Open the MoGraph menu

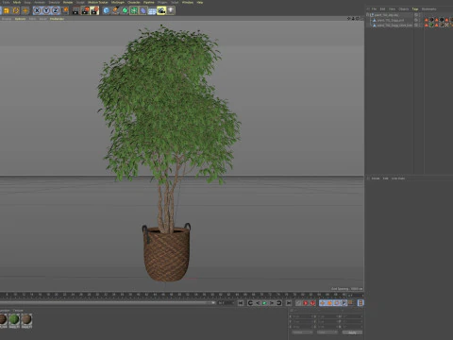pos(118,2)
